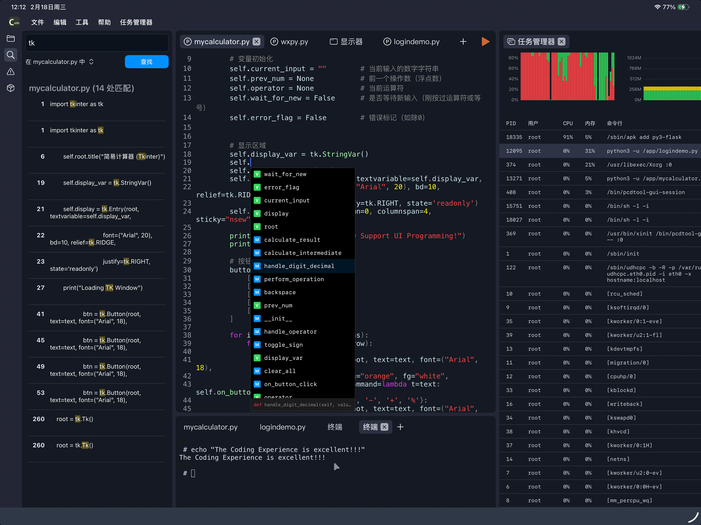701x525 pixels.
Task: Choose the __init__ method suggestion
Action: (x=303, y=319)
